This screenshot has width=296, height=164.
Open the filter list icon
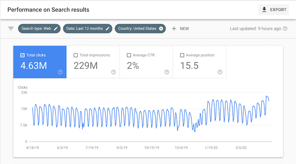pos(11,28)
